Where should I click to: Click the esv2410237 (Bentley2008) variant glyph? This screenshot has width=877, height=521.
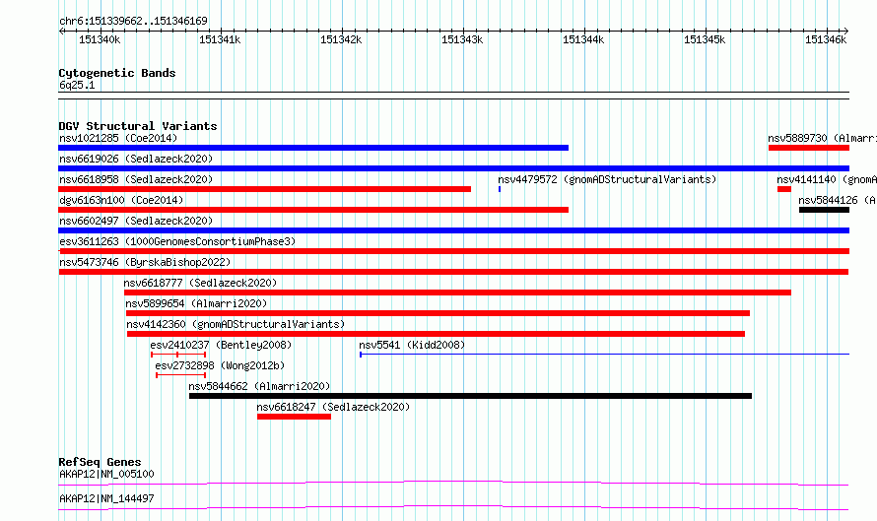click(178, 355)
